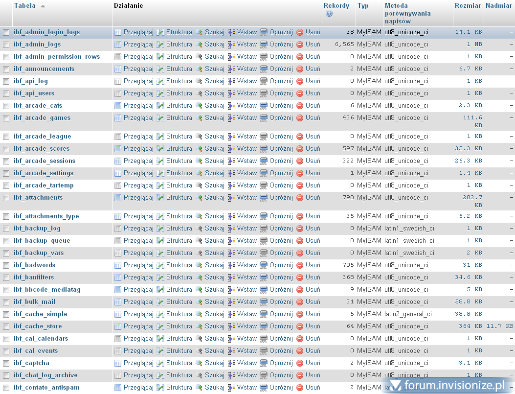Tick the checkbox for ibf_admin_login_logs
The height and width of the screenshot is (394, 515).
click(x=6, y=33)
